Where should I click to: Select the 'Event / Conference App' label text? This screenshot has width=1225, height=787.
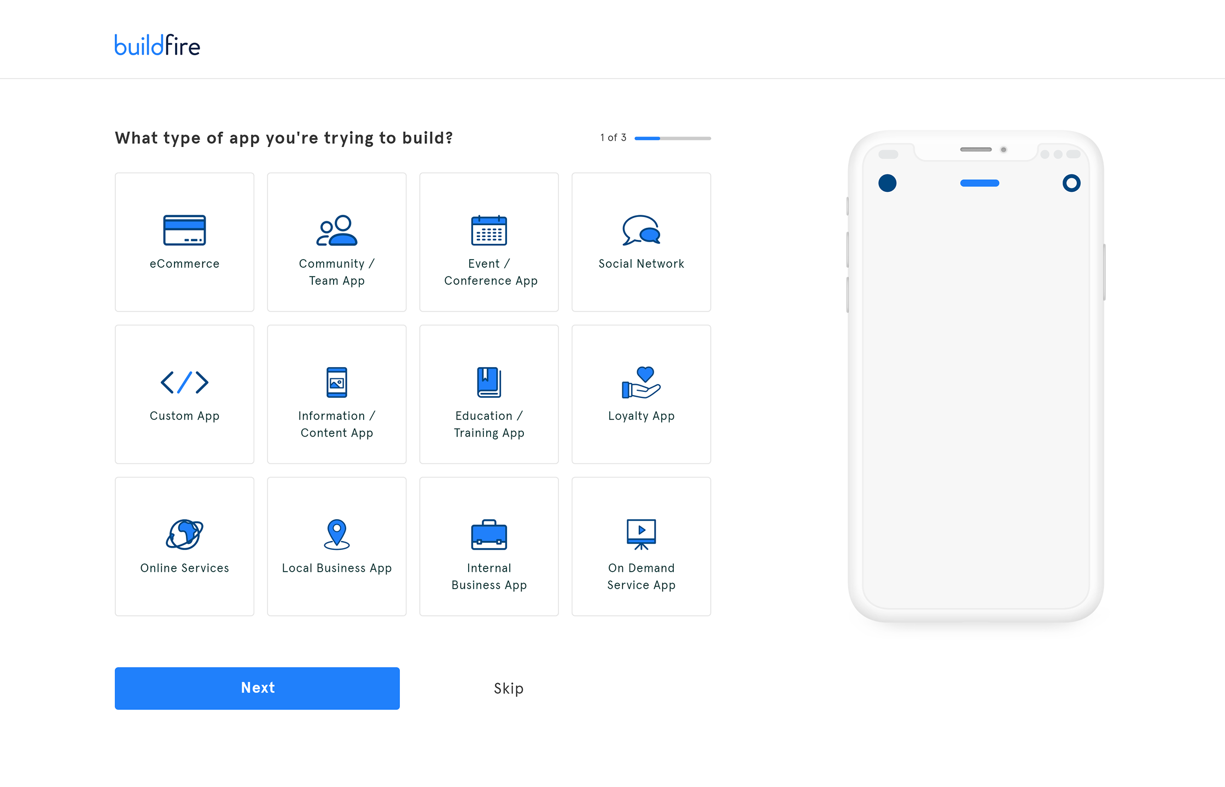coord(491,272)
